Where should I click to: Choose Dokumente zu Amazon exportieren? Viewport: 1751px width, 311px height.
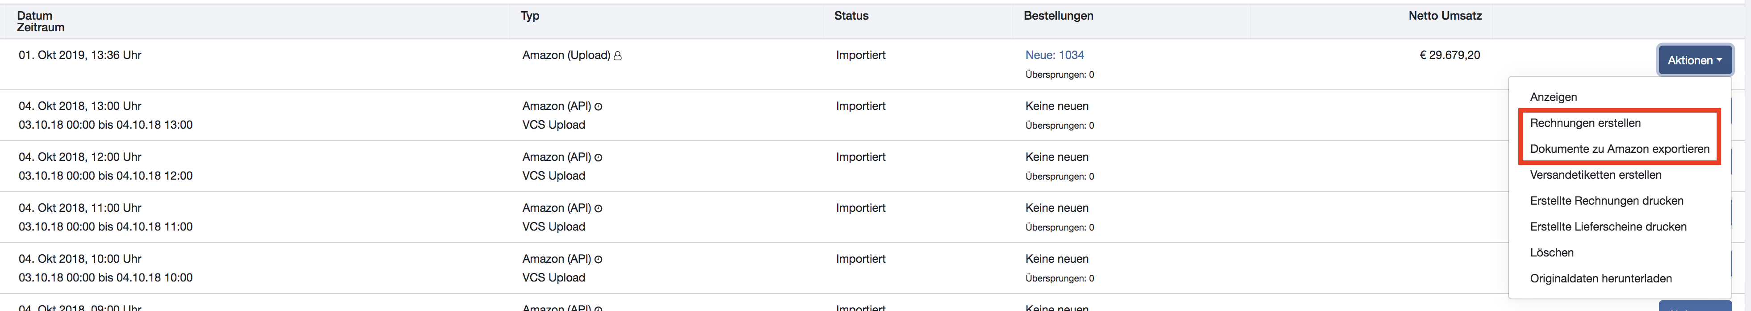click(1619, 149)
